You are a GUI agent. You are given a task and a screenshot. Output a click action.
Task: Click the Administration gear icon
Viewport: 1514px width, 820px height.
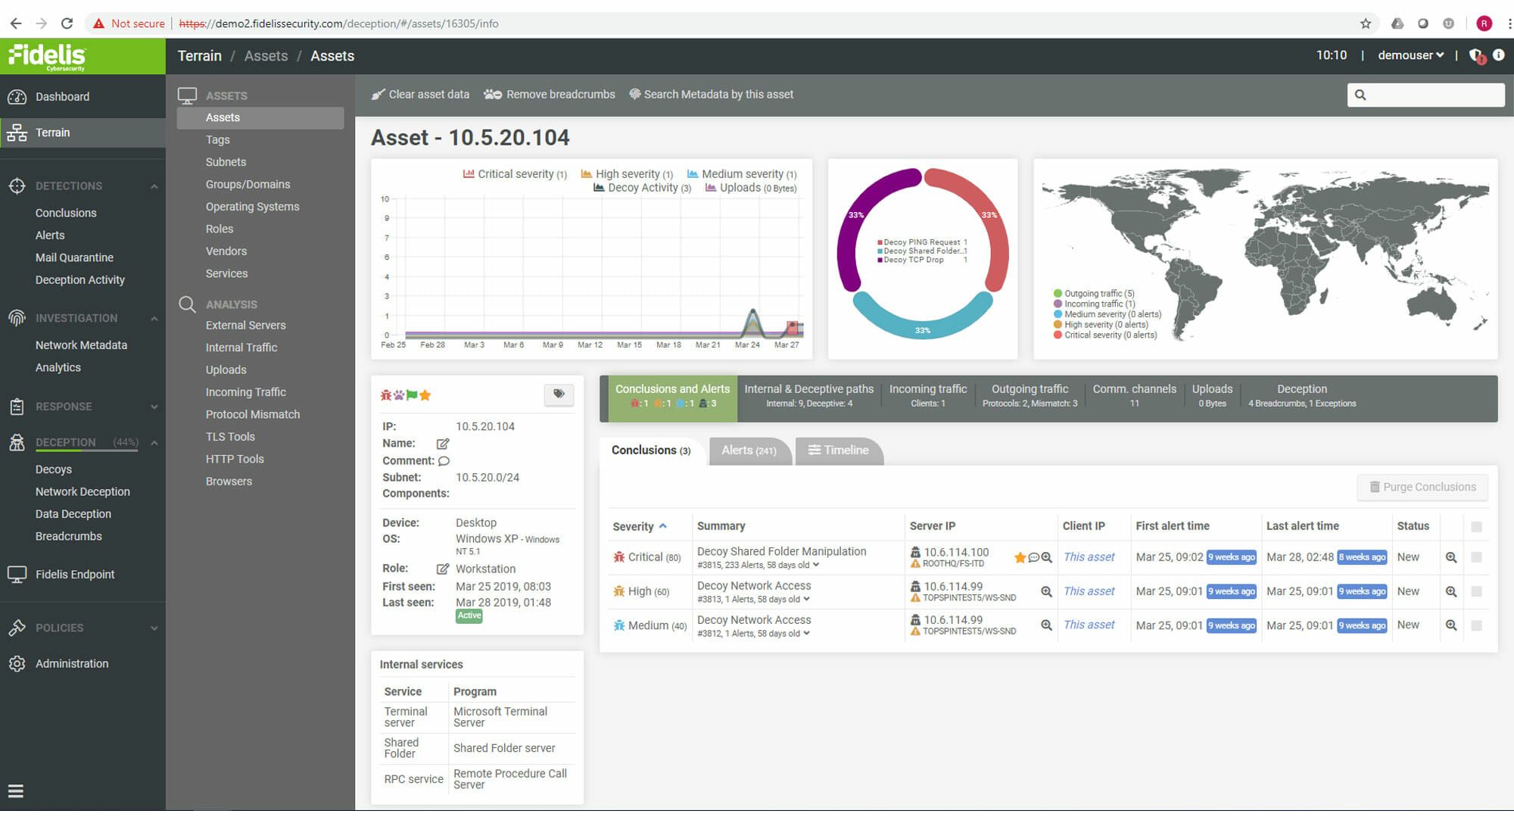[x=17, y=664]
